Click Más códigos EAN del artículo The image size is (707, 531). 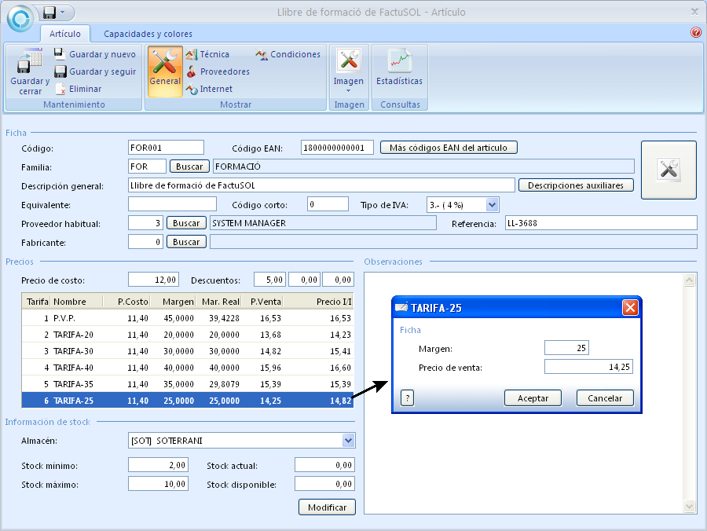tap(449, 148)
